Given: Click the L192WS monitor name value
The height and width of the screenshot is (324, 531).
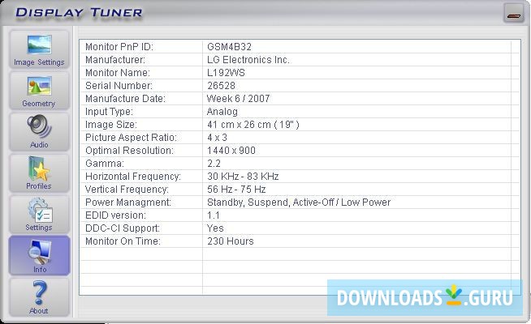Looking at the screenshot, I should [226, 73].
